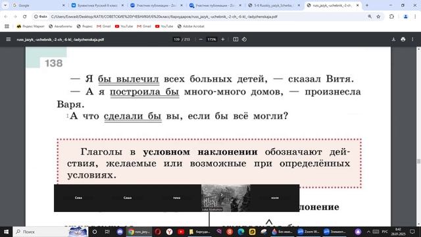421x237 pixels.
Task: Download the PDF file
Action: [x=393, y=39]
